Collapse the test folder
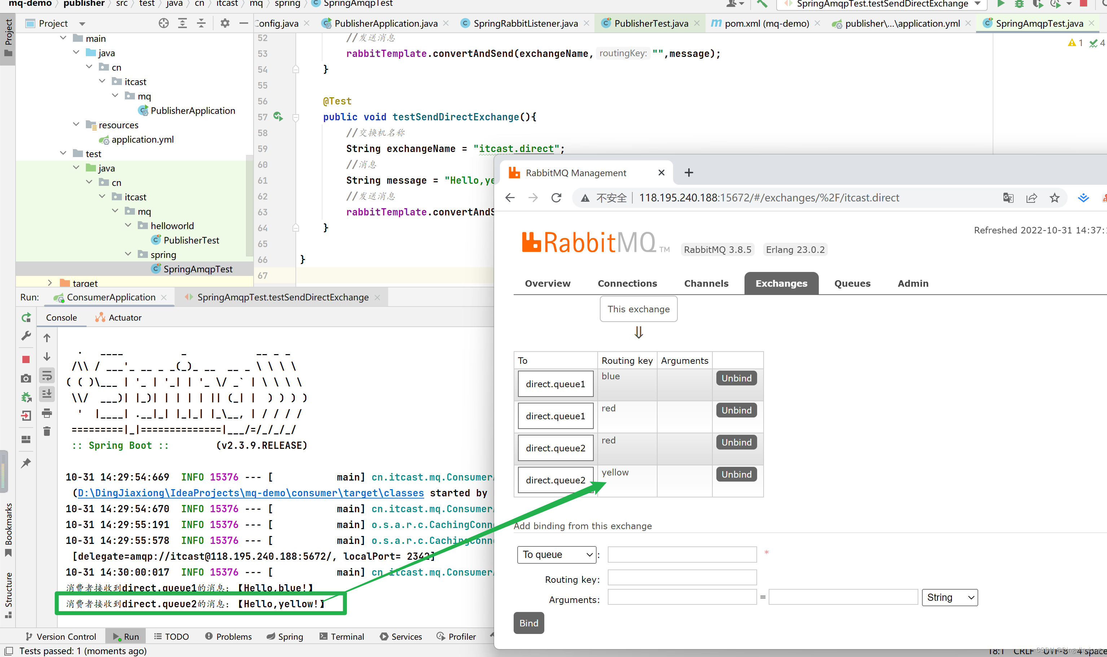Image resolution: width=1107 pixels, height=657 pixels. 63,154
